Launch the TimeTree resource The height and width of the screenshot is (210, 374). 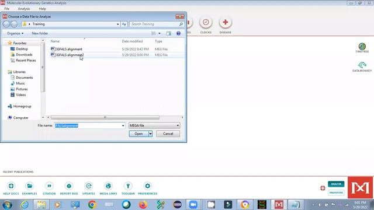click(362, 48)
